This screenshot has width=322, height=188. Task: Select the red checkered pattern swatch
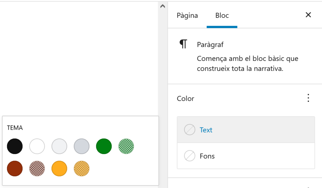[x=37, y=169]
